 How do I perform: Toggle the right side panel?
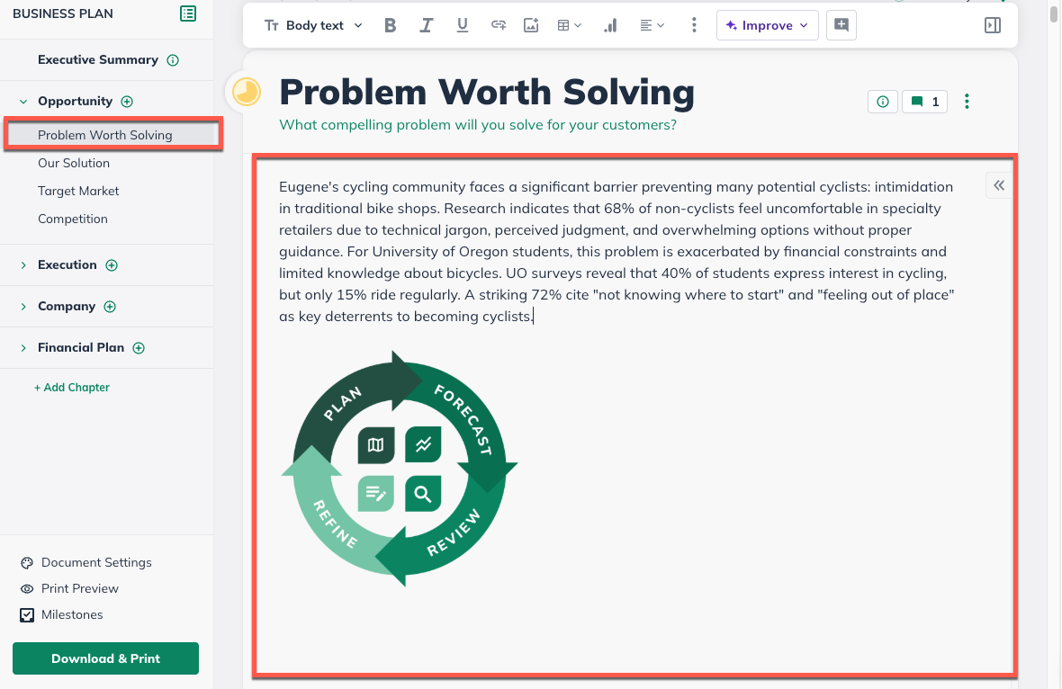pyautogui.click(x=992, y=25)
